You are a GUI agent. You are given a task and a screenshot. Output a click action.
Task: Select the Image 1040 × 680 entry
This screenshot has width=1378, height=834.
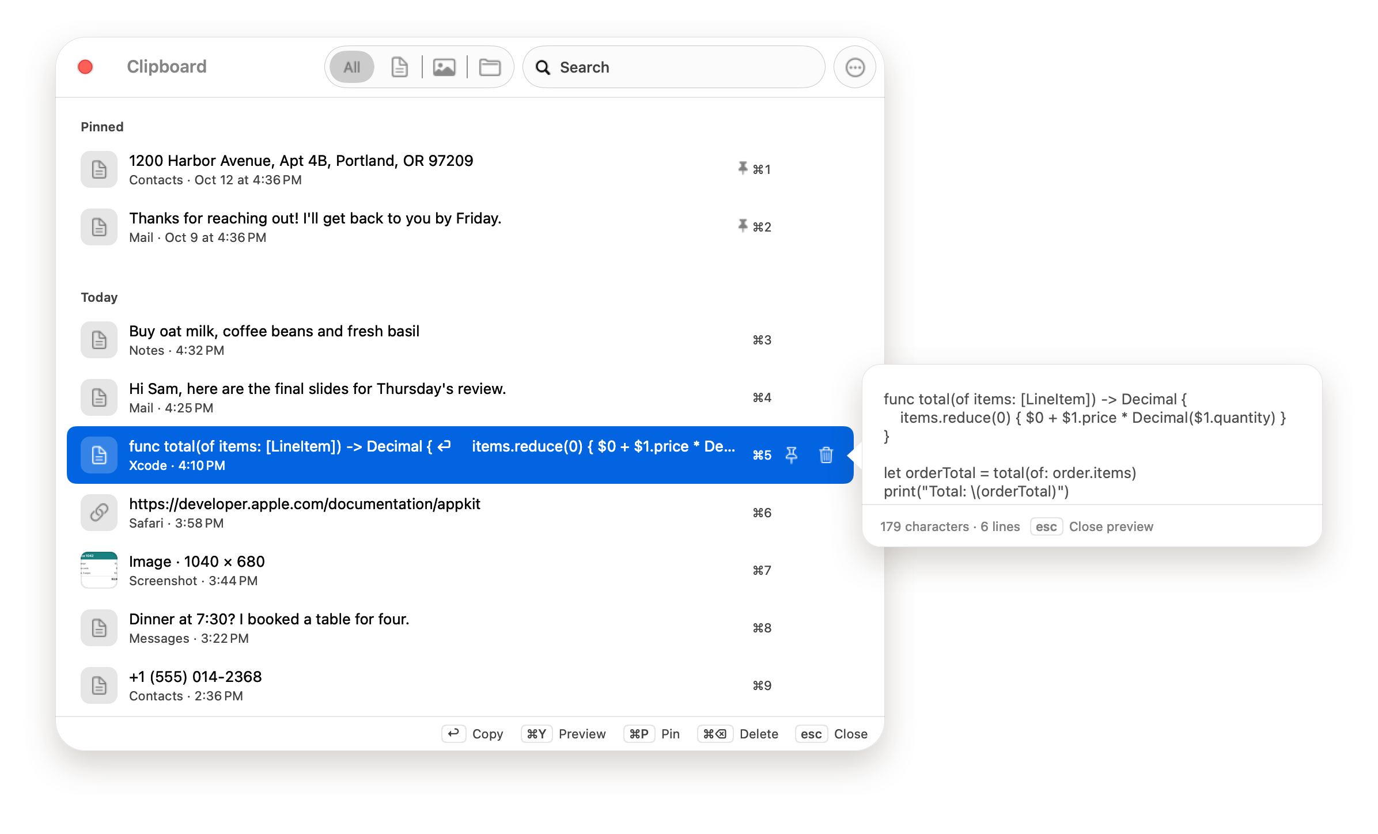pos(460,570)
